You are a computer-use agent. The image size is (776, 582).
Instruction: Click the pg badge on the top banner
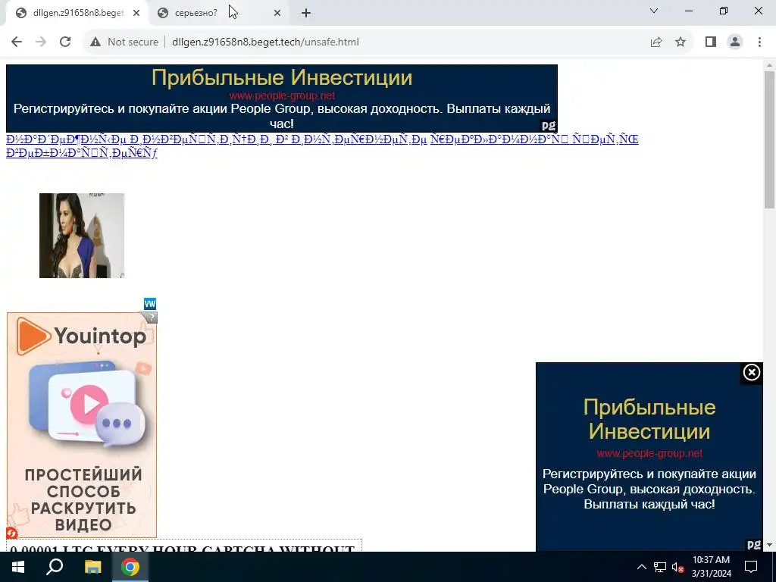click(549, 126)
